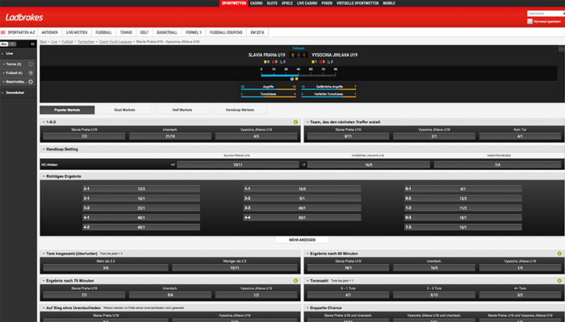
Task: Click the Czech Youth Leagues breadcrumb link
Action: pyautogui.click(x=115, y=42)
